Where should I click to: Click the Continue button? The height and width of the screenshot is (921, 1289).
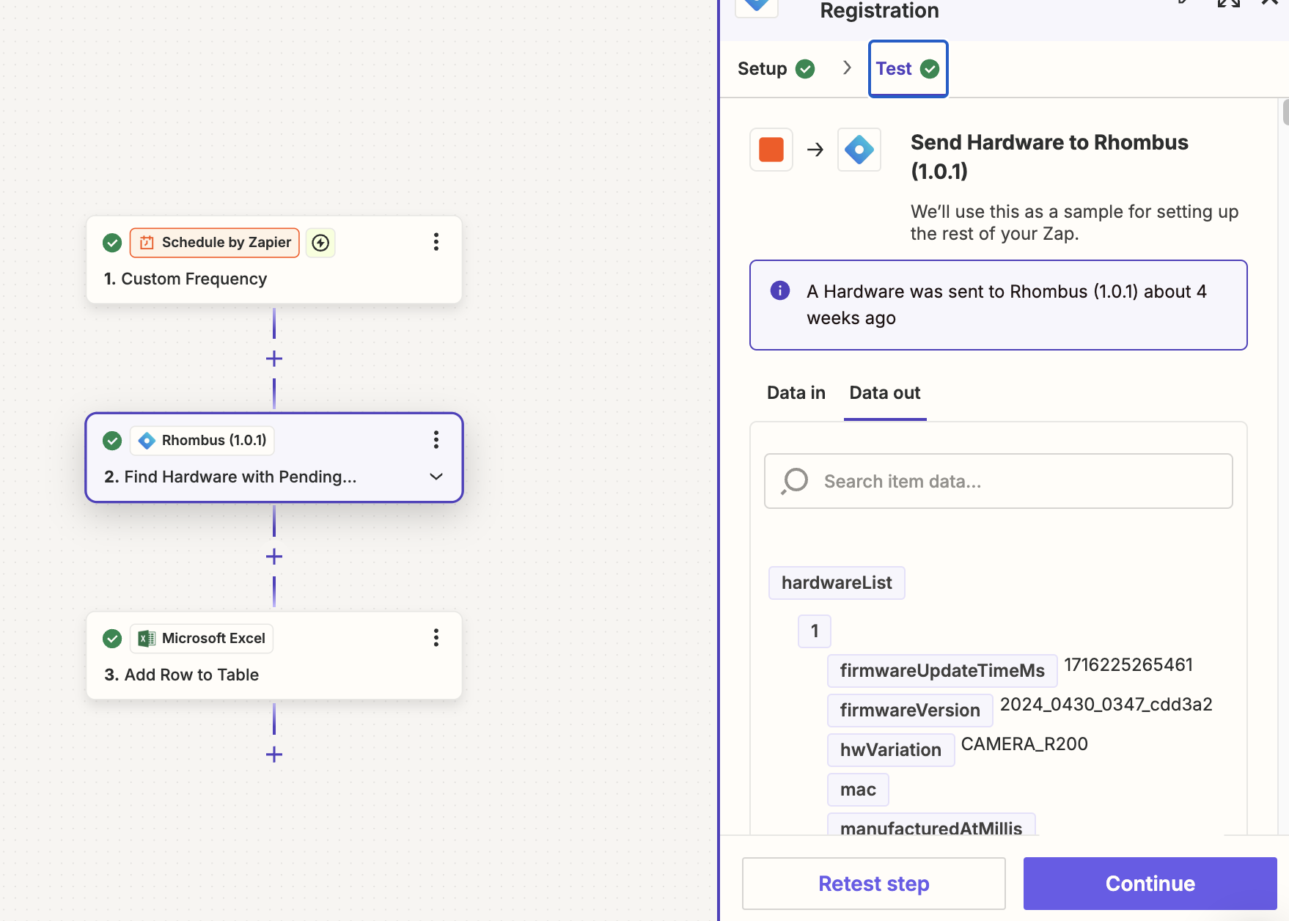(1150, 884)
